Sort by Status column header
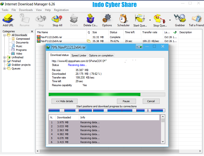Image resolution: width=204 pixels, height=156 pixels. tap(116, 32)
